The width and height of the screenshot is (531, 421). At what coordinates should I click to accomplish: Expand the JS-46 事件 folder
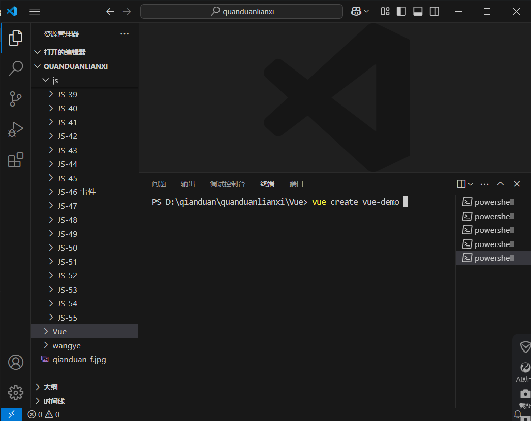tap(85, 192)
